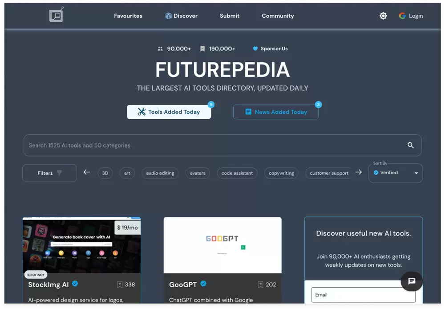Image resolution: width=445 pixels, height=309 pixels.
Task: Click the notification badge on News Added Today
Action: [318, 104]
